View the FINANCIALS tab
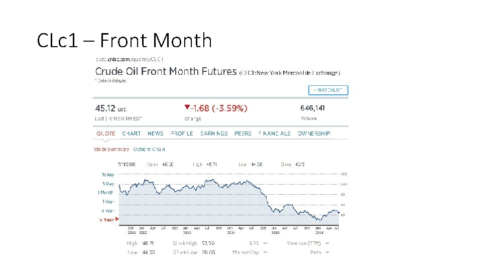 coord(274,133)
